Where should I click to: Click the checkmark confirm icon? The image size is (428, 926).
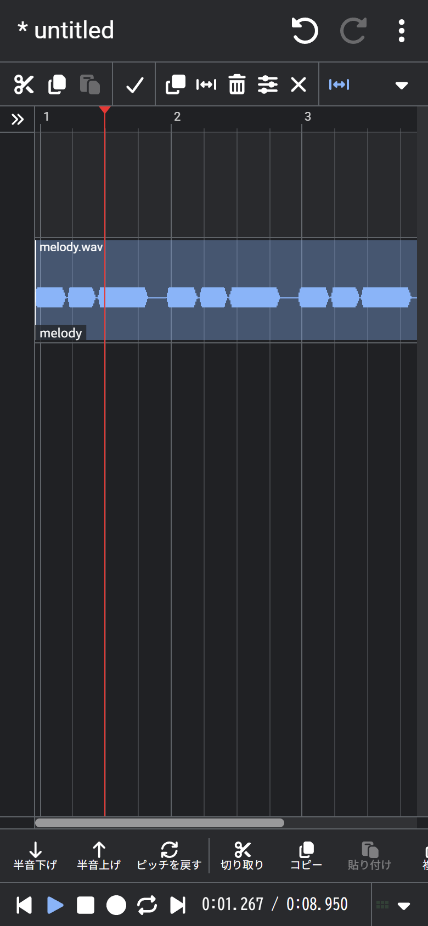134,84
